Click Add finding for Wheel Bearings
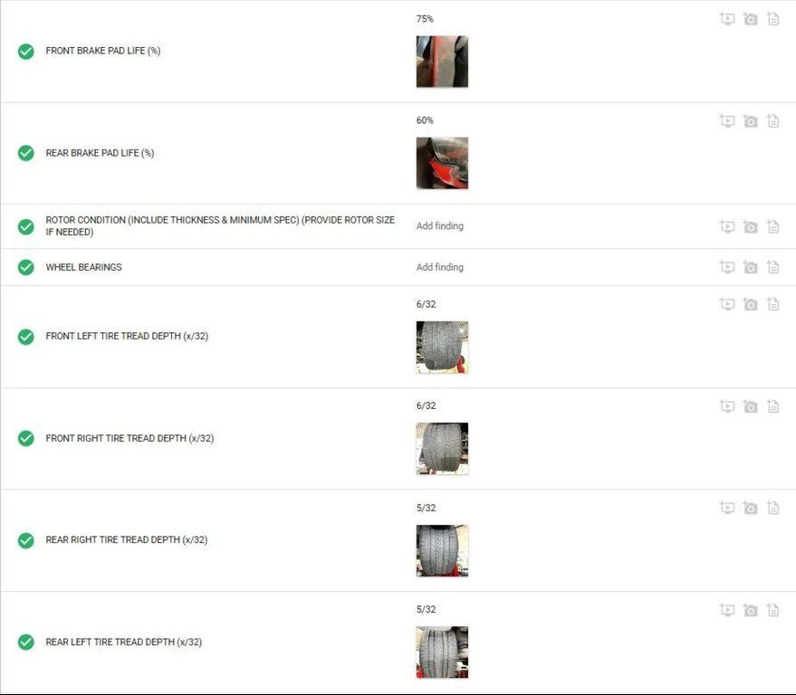Viewport: 796px width, 695px height. [439, 267]
